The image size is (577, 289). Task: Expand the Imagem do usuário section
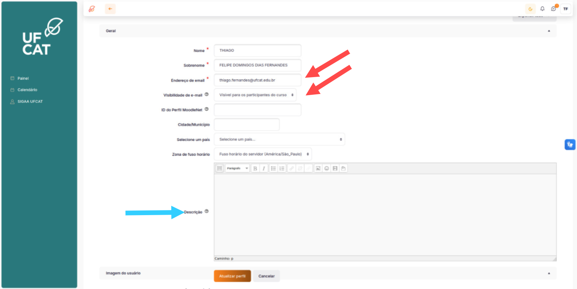[x=328, y=273]
